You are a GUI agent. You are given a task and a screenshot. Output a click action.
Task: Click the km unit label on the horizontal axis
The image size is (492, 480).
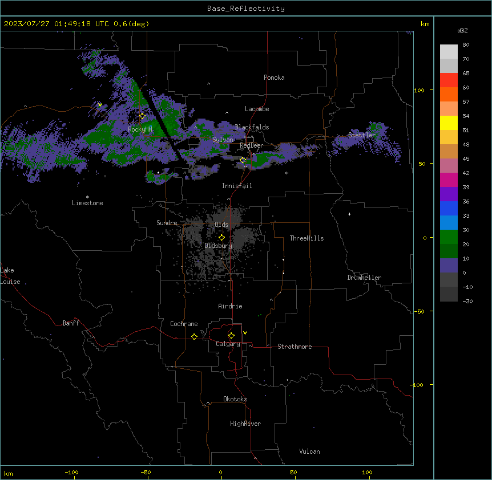[x=9, y=473]
